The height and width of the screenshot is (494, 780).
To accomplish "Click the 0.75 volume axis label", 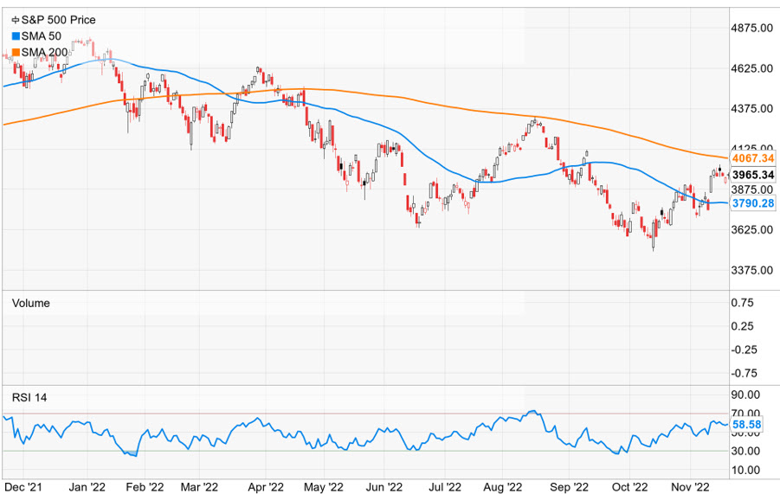I will (742, 303).
